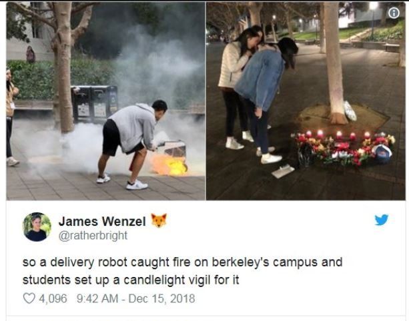409x321 pixels.
Task: Click the fox emoji beside the name
Action: click(159, 220)
